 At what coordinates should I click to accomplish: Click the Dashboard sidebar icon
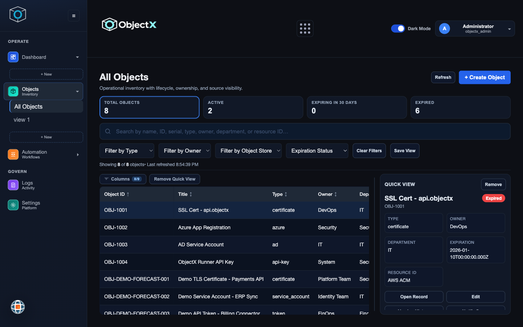pyautogui.click(x=13, y=57)
